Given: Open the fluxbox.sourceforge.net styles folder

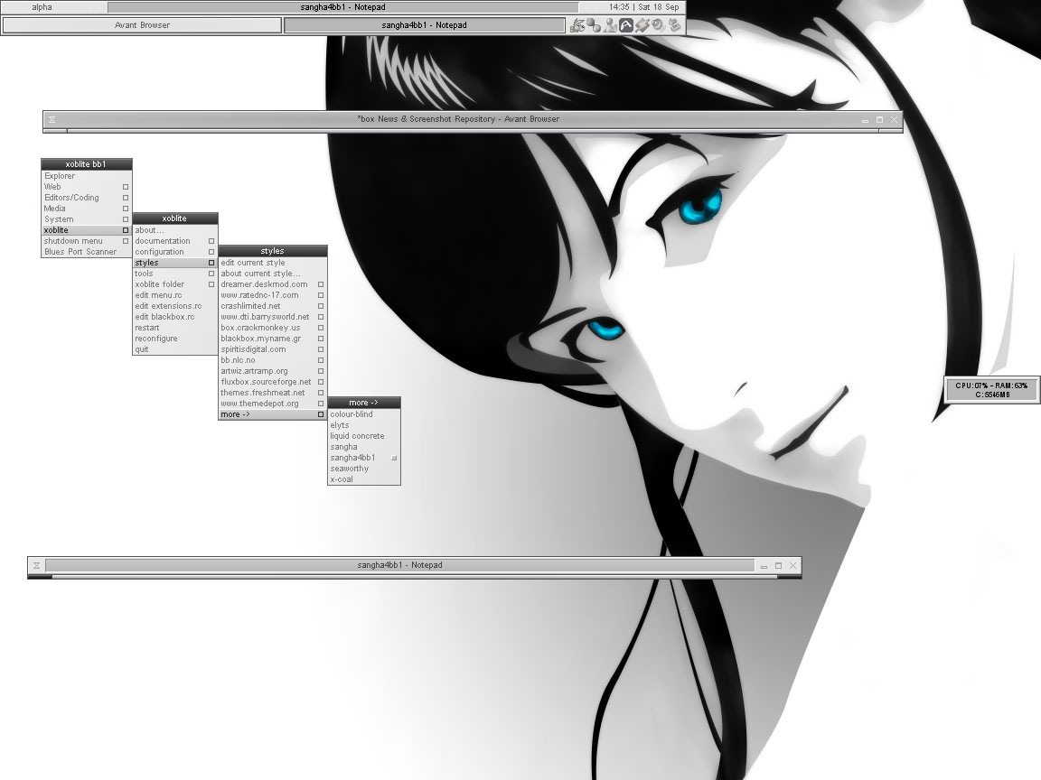Looking at the screenshot, I should pos(273,382).
